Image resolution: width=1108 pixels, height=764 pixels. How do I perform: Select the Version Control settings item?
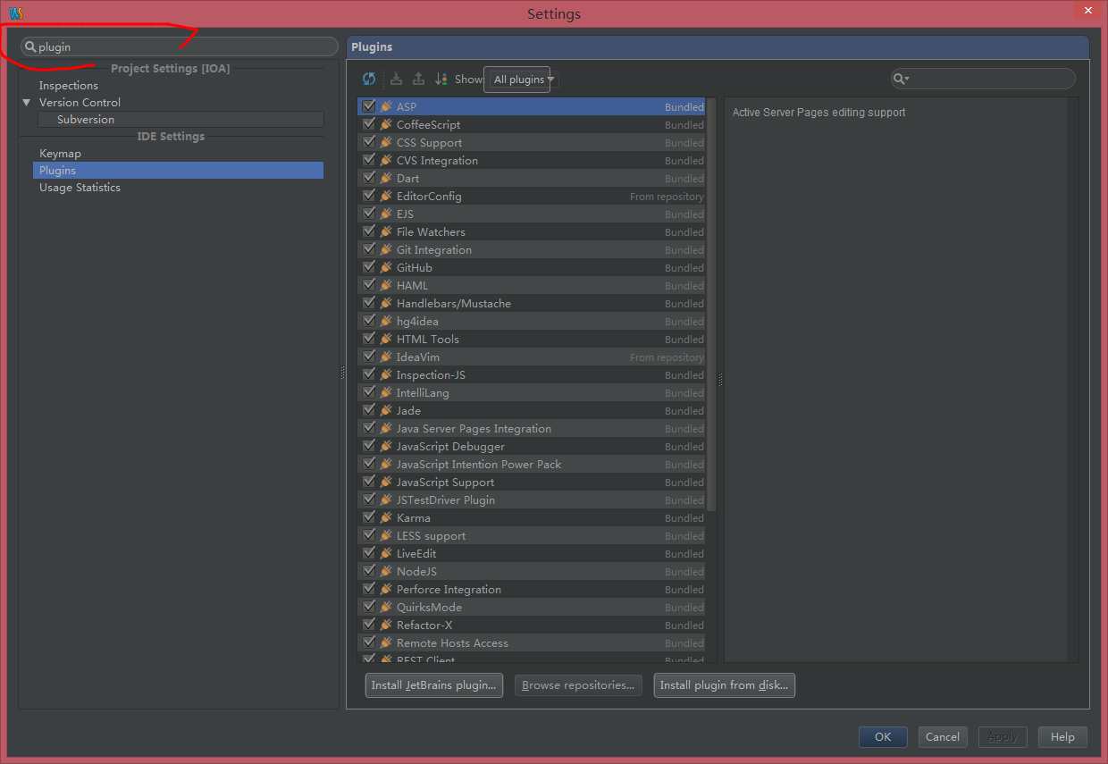point(80,103)
